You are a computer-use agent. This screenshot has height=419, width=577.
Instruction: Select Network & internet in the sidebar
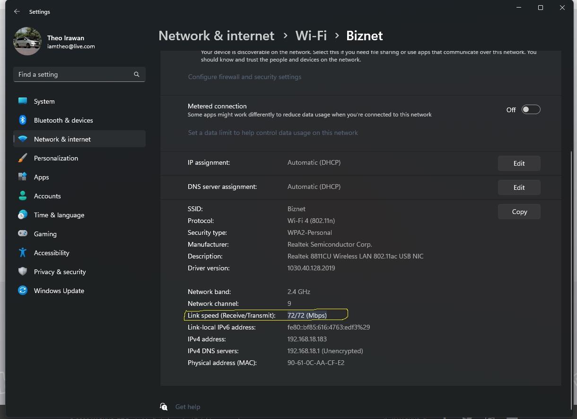(x=62, y=139)
